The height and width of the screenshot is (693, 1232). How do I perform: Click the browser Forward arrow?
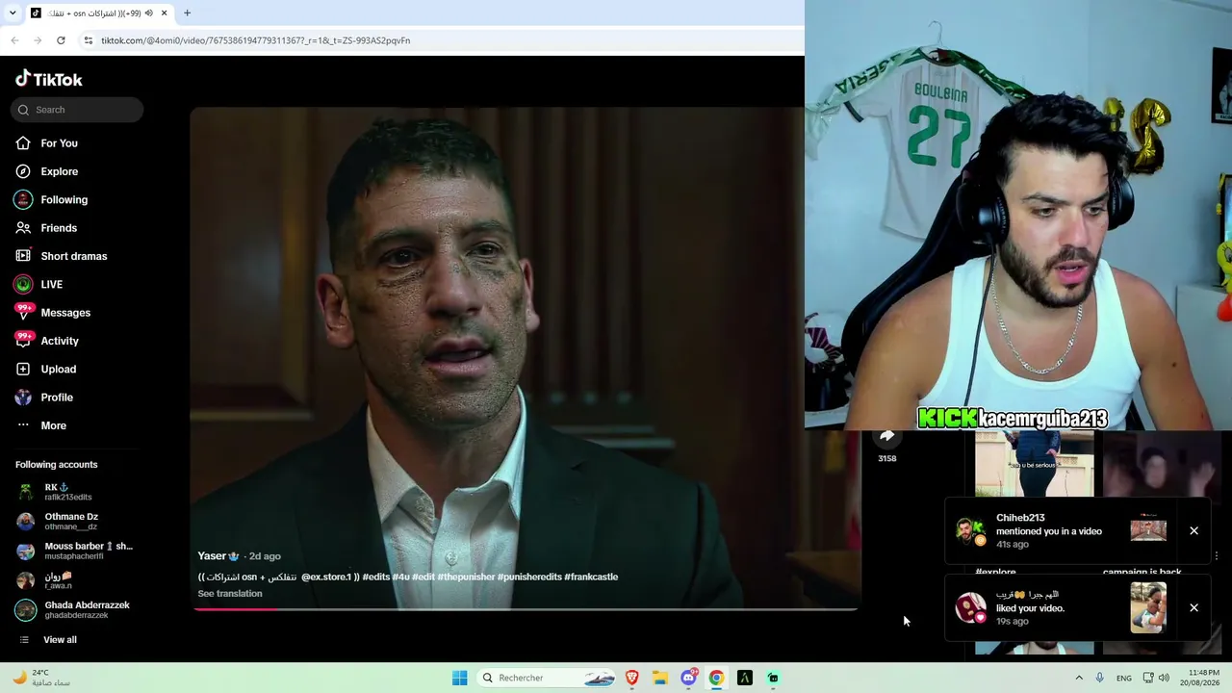(x=38, y=40)
